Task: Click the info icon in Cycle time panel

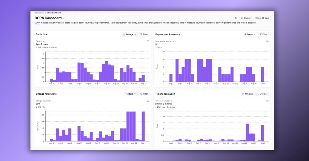Action: [x=148, y=41]
